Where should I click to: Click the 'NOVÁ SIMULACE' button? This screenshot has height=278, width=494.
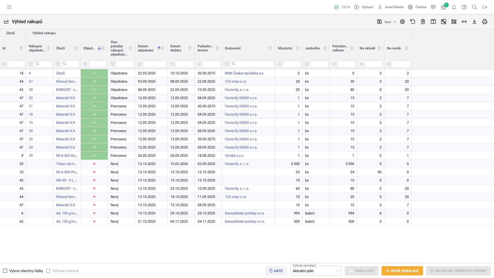402,271
